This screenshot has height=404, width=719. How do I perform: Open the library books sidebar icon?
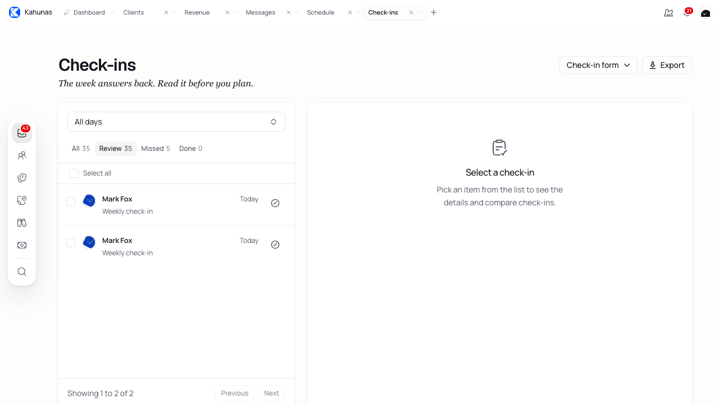[22, 223]
